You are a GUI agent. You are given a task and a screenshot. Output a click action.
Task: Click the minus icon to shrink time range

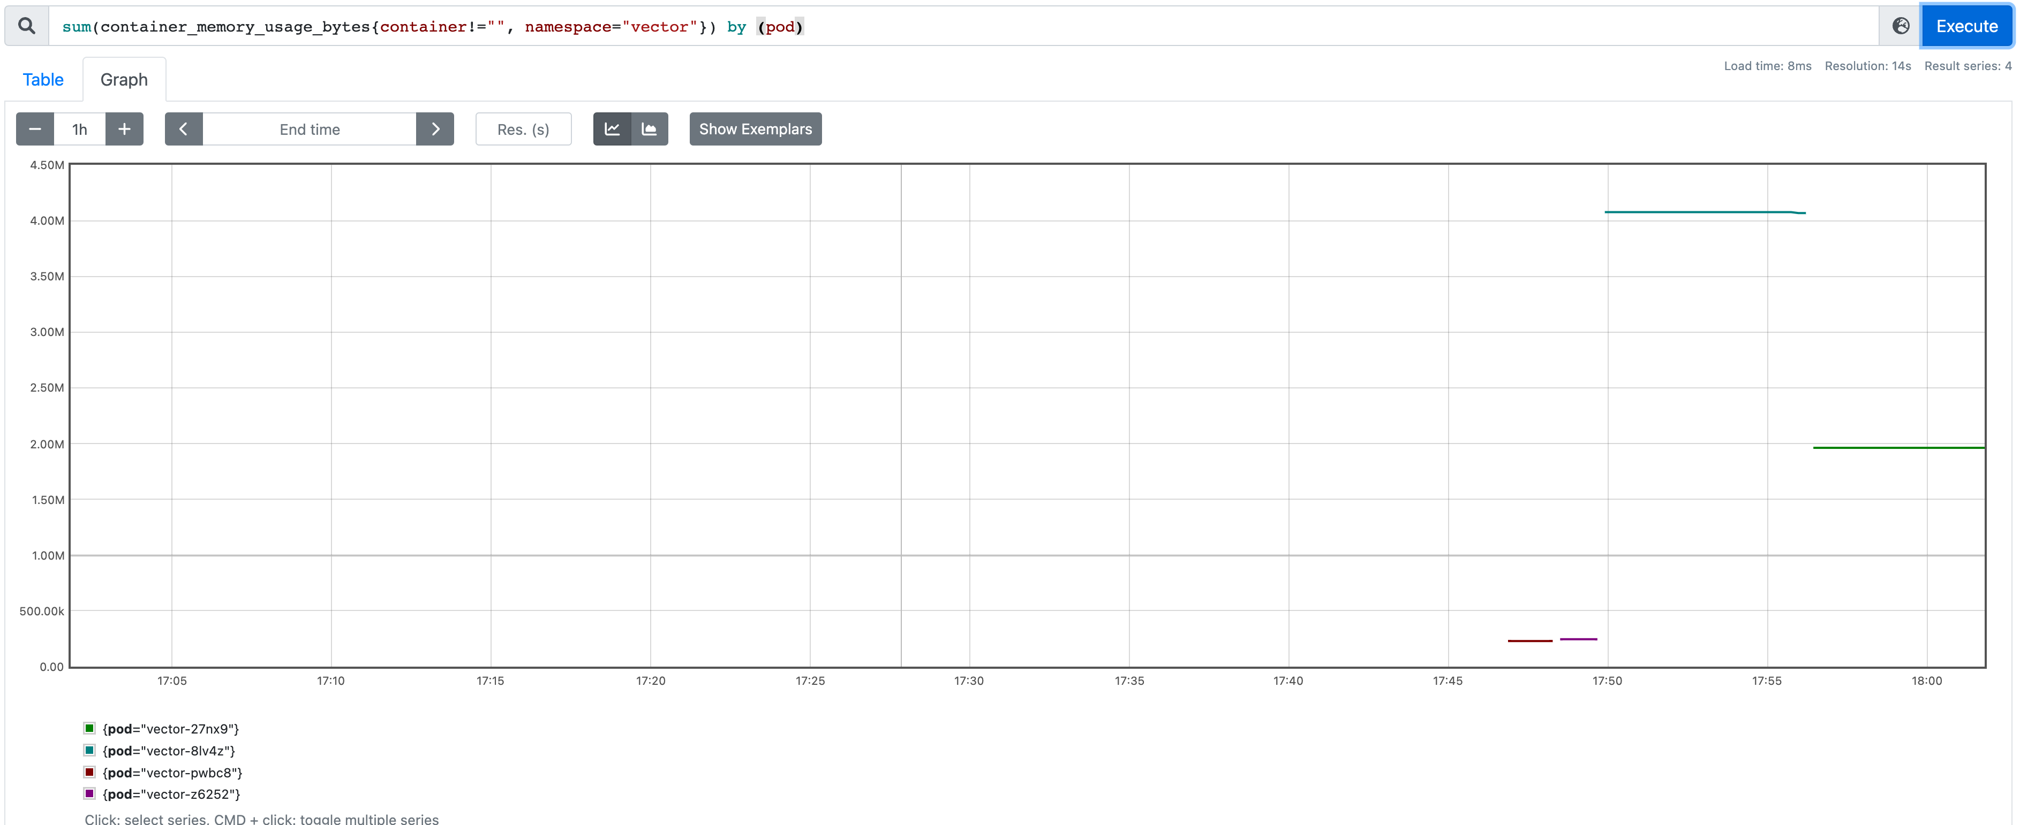tap(34, 128)
